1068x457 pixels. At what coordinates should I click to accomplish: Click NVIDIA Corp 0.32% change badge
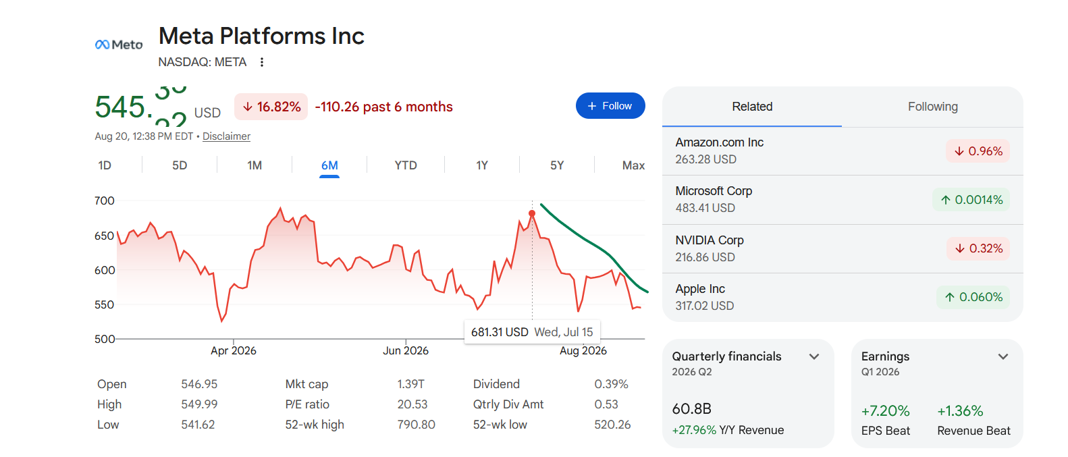tap(978, 248)
